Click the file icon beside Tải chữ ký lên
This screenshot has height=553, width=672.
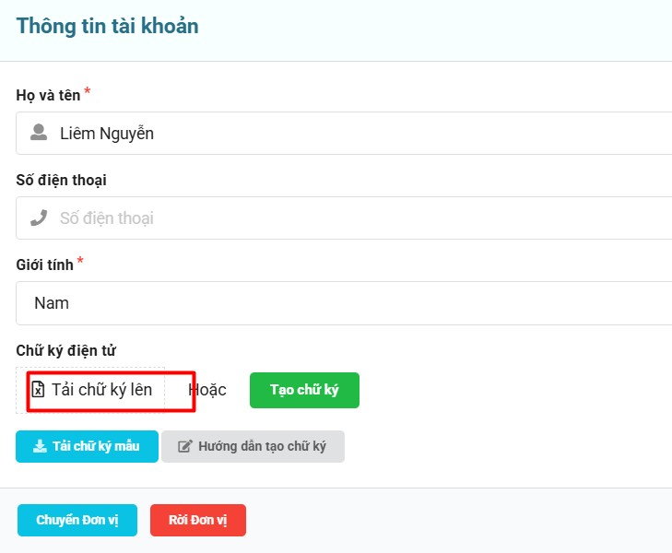(39, 390)
